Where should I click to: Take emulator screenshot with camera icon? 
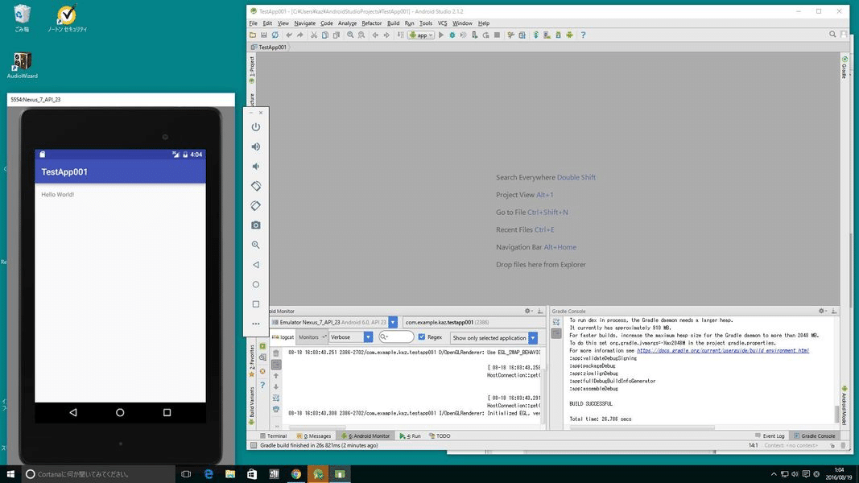point(256,225)
